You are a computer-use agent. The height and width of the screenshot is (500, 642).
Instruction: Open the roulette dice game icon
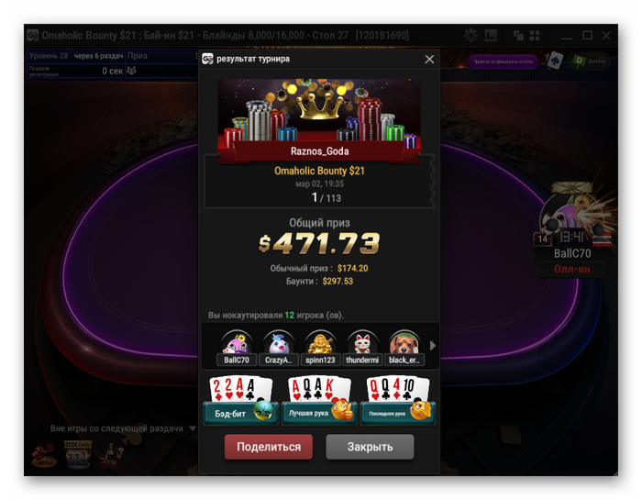44,455
